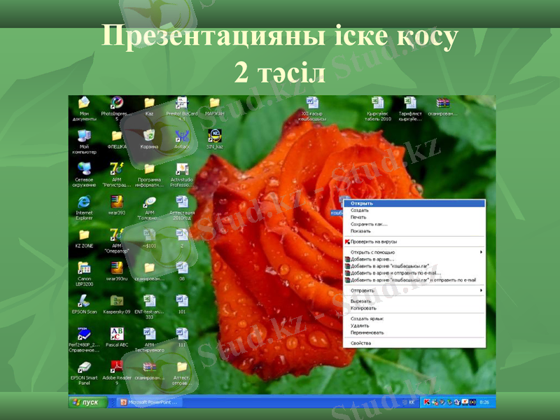Choose Свойства from the context menu

(x=361, y=343)
